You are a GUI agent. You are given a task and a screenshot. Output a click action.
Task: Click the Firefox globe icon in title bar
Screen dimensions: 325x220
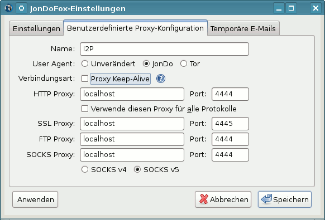(8, 8)
